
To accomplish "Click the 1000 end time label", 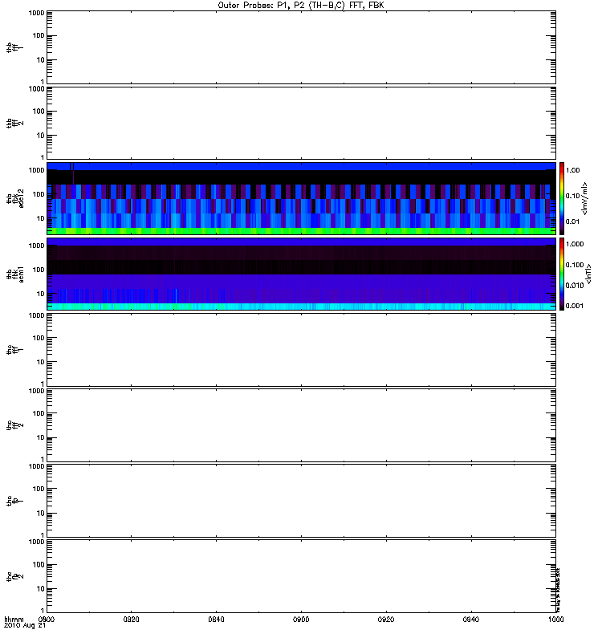I will point(555,620).
